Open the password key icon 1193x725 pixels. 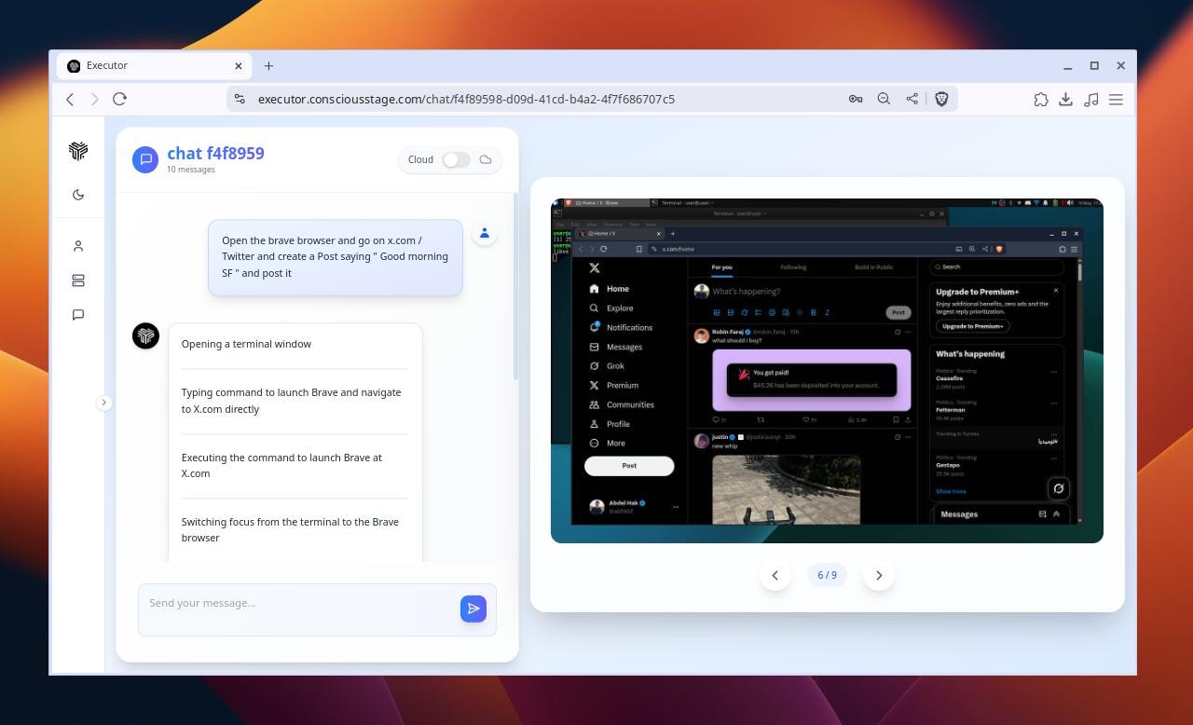pyautogui.click(x=855, y=99)
